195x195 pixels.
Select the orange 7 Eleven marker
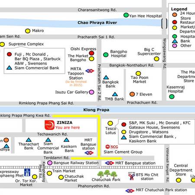(x=132, y=94)
